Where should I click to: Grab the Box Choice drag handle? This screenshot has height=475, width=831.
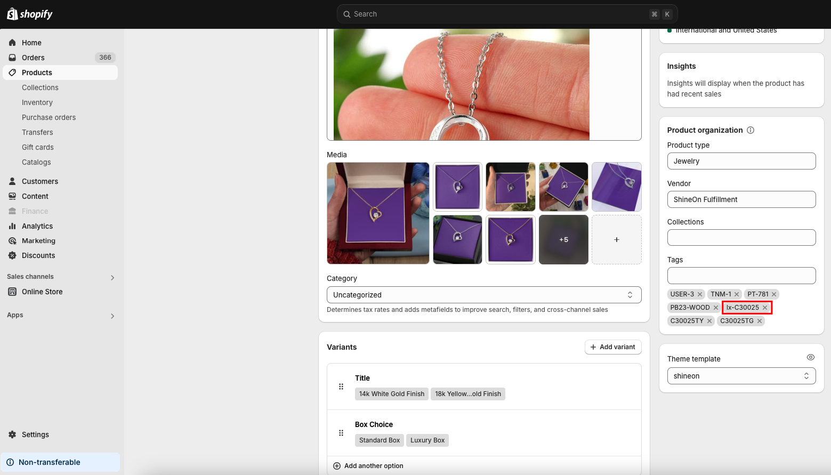pos(341,433)
